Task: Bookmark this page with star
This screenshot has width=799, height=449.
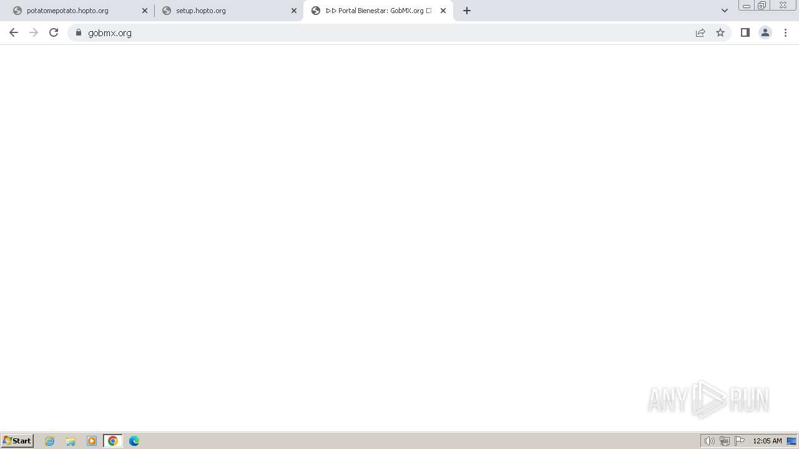Action: tap(720, 32)
